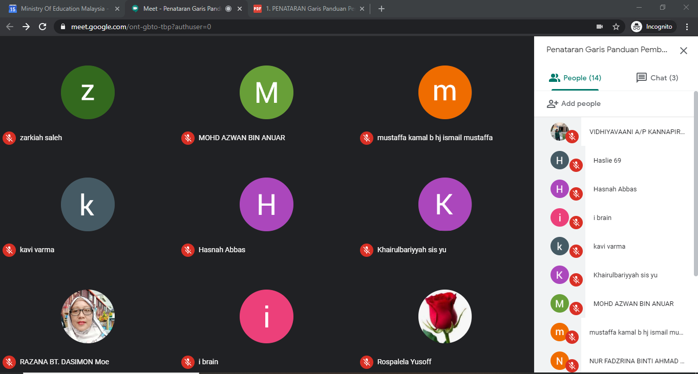Go back in browser history
The width and height of the screenshot is (698, 374).
pyautogui.click(x=10, y=27)
